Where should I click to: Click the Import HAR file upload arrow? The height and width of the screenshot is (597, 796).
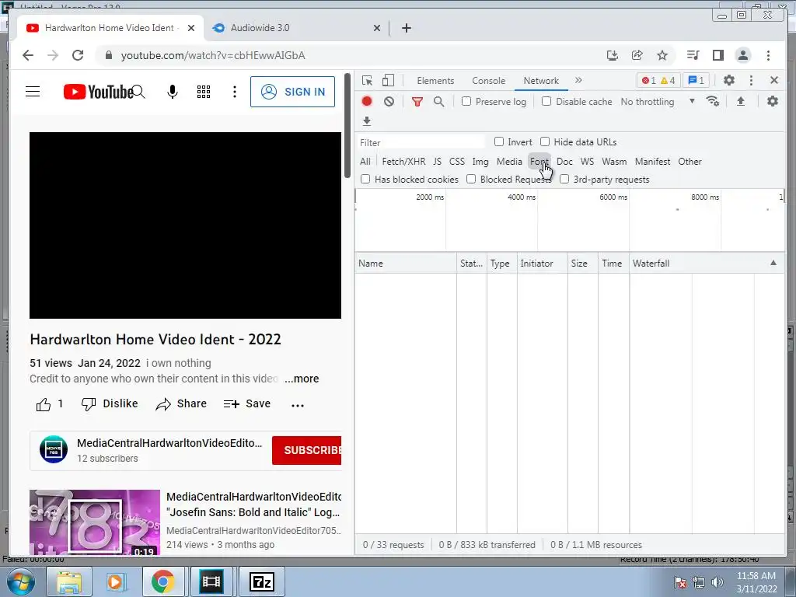tap(741, 101)
